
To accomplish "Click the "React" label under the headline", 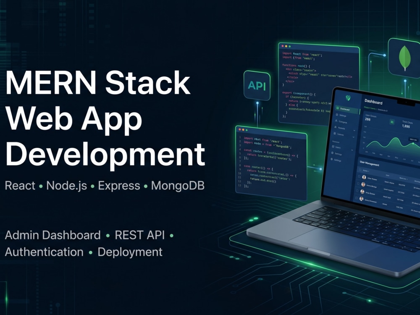I will 20,186.
